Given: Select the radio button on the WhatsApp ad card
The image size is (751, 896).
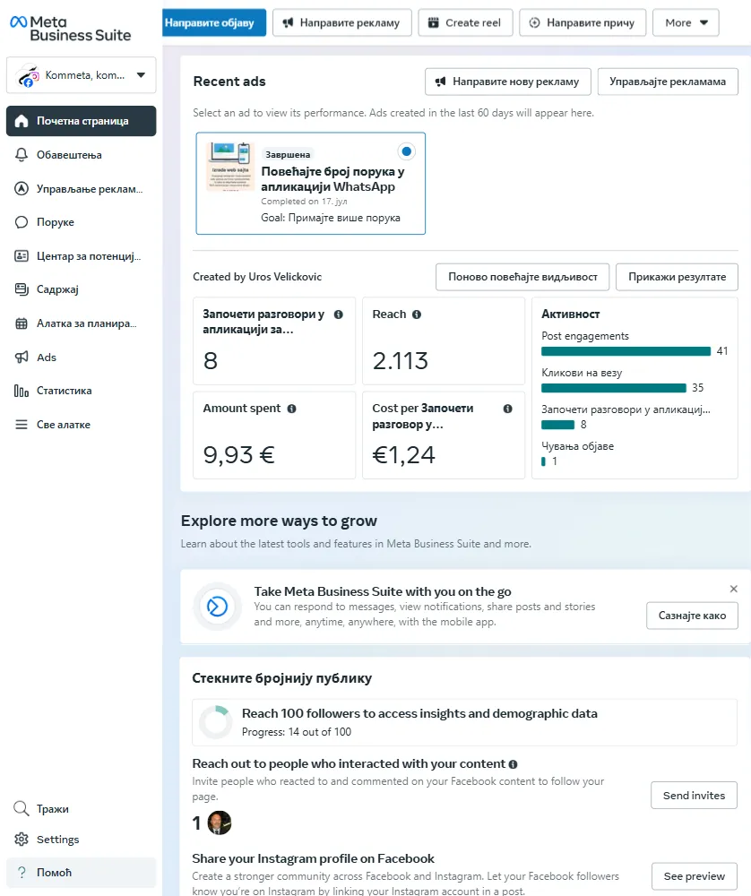Looking at the screenshot, I should tap(406, 151).
